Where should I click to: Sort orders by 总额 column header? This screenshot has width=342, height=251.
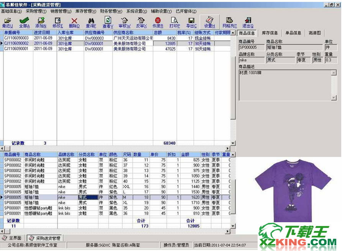pyautogui.click(x=165, y=33)
